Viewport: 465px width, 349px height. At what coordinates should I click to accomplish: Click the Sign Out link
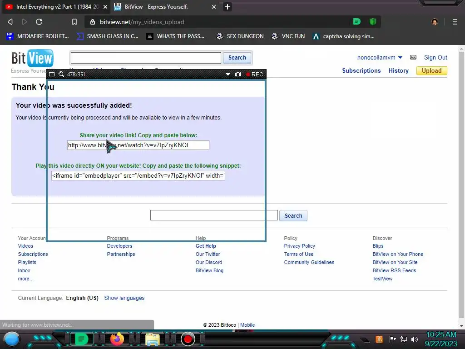pyautogui.click(x=435, y=58)
